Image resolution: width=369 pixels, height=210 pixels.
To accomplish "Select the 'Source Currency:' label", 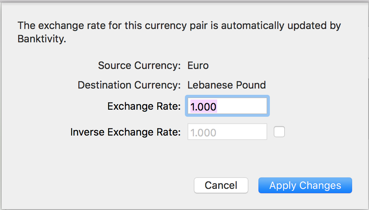I will pyautogui.click(x=139, y=65).
